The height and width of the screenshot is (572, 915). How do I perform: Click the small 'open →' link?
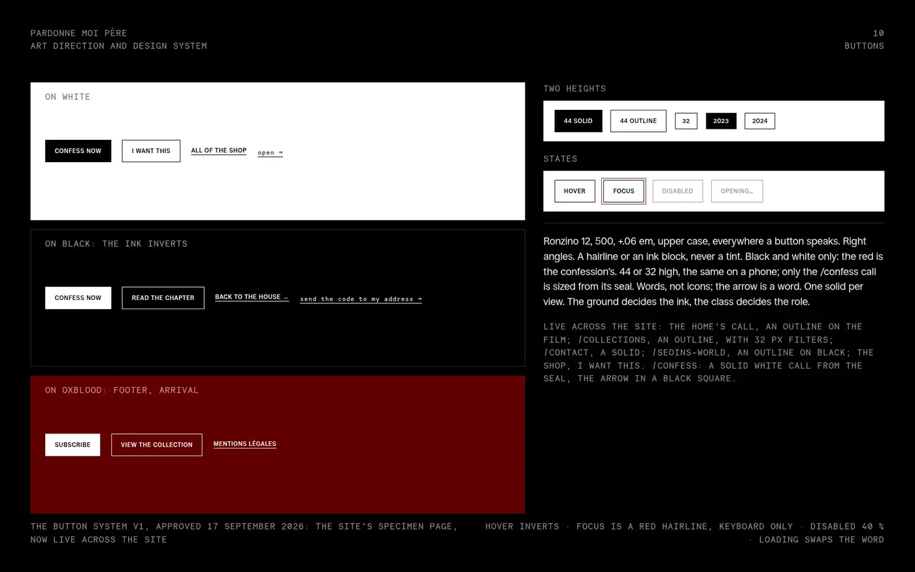[x=270, y=153]
